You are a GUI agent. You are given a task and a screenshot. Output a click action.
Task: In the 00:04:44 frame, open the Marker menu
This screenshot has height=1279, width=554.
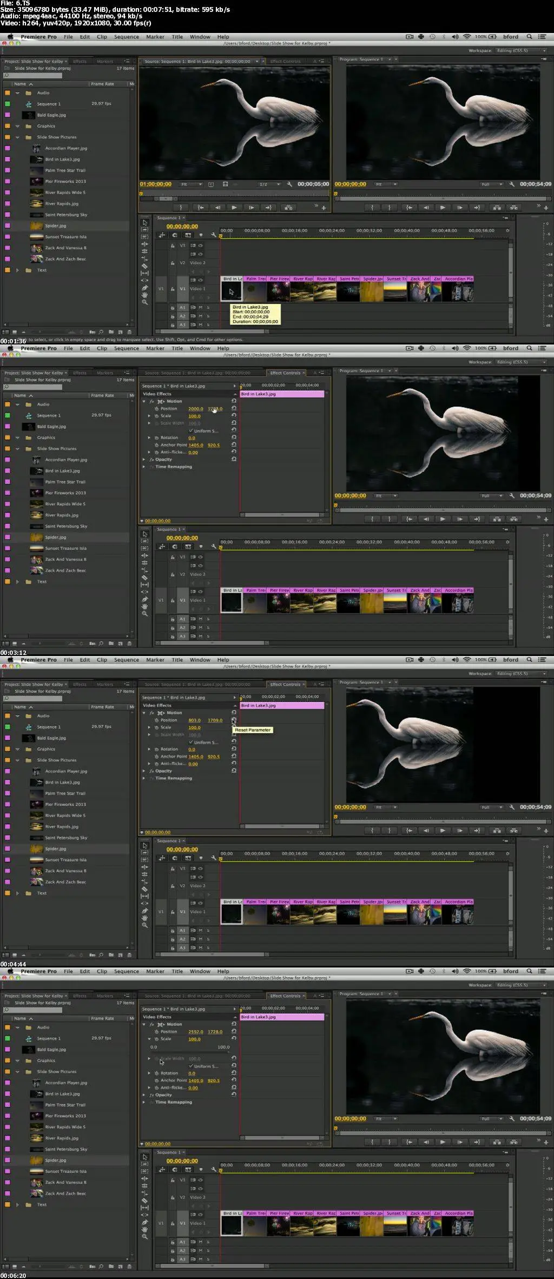tap(155, 660)
